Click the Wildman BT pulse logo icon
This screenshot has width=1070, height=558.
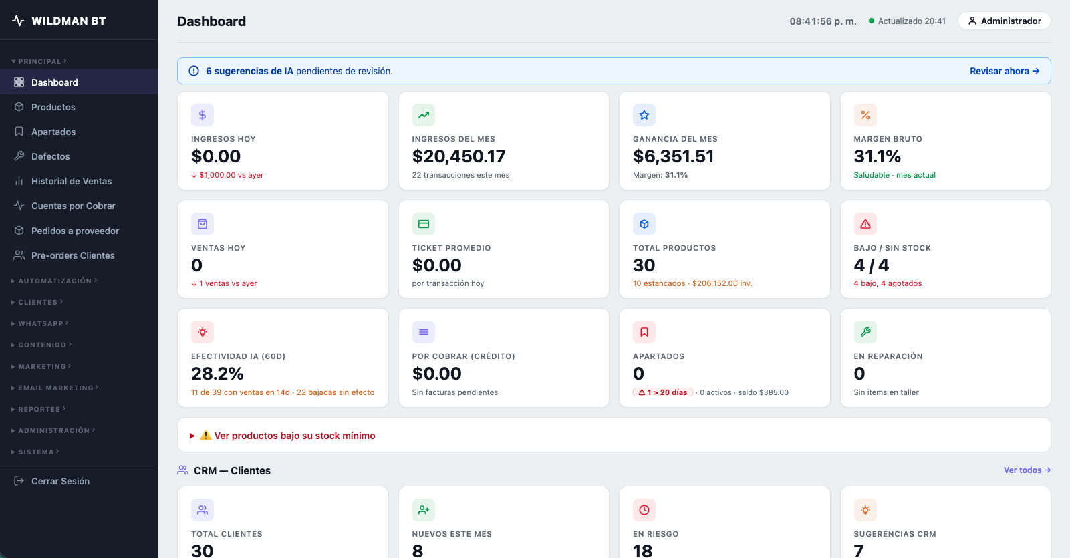coord(18,21)
